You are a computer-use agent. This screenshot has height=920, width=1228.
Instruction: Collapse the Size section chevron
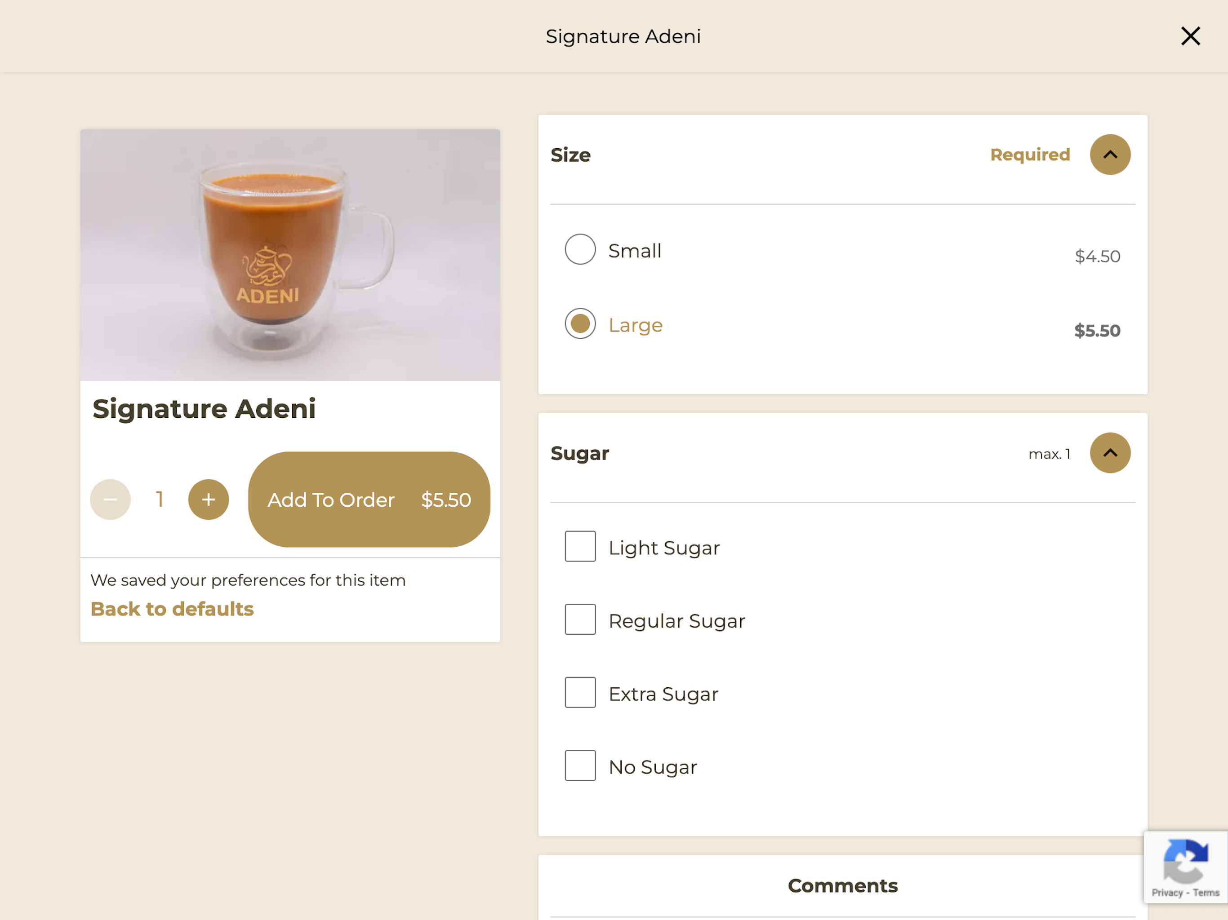click(x=1110, y=154)
